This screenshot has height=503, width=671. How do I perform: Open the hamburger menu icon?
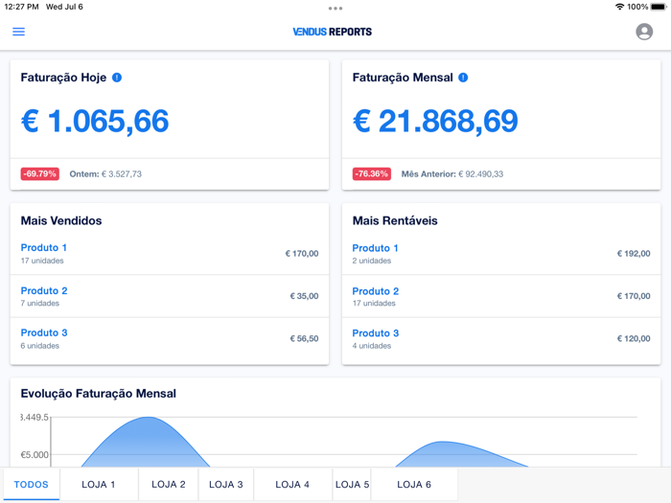(x=18, y=32)
